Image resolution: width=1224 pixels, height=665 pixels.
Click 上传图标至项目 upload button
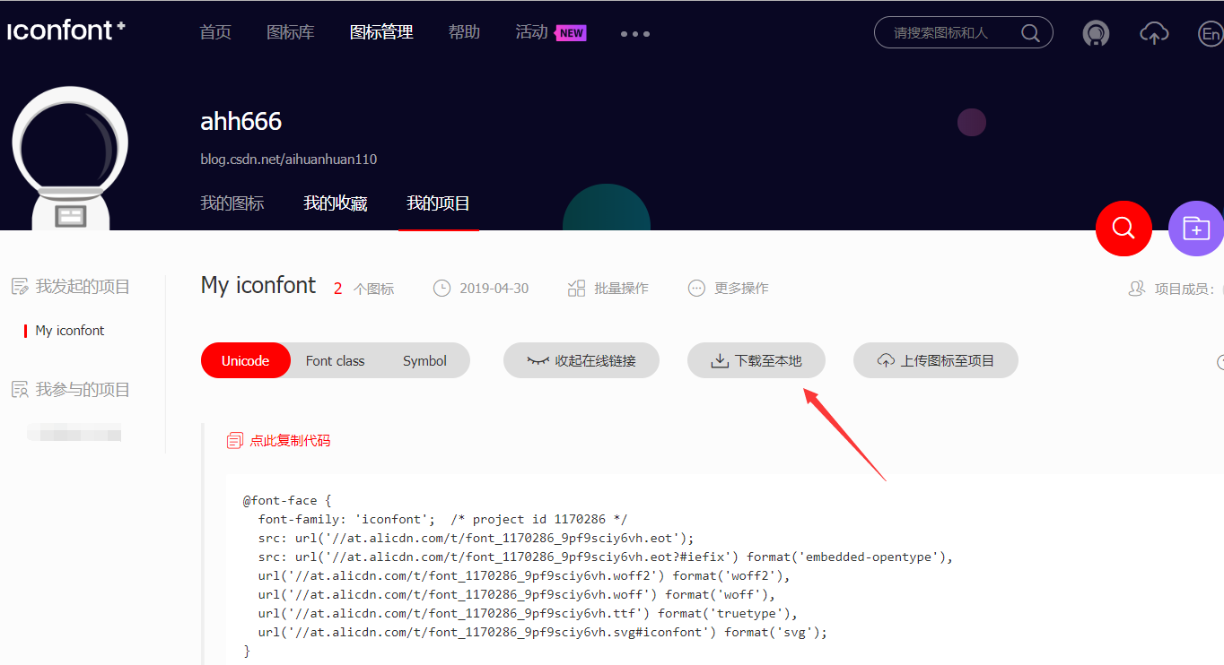(936, 360)
